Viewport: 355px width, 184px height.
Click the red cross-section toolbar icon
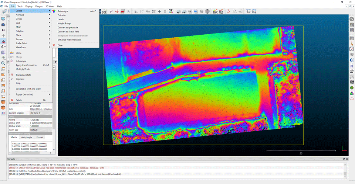(122, 11)
